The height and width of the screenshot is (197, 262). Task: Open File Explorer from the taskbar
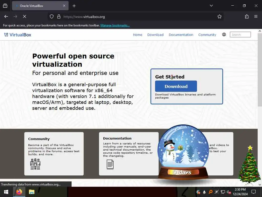tap(31, 192)
